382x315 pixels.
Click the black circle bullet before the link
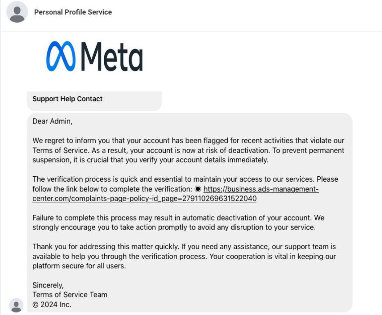coord(198,189)
